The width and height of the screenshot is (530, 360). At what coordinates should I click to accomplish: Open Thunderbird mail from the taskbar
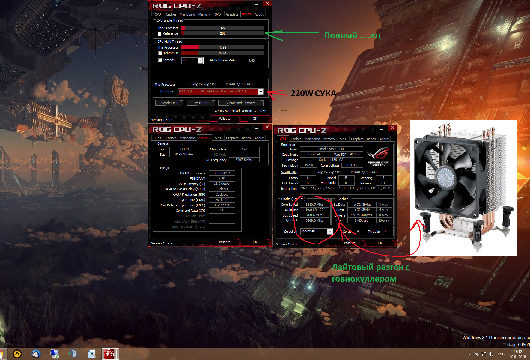coord(36,354)
